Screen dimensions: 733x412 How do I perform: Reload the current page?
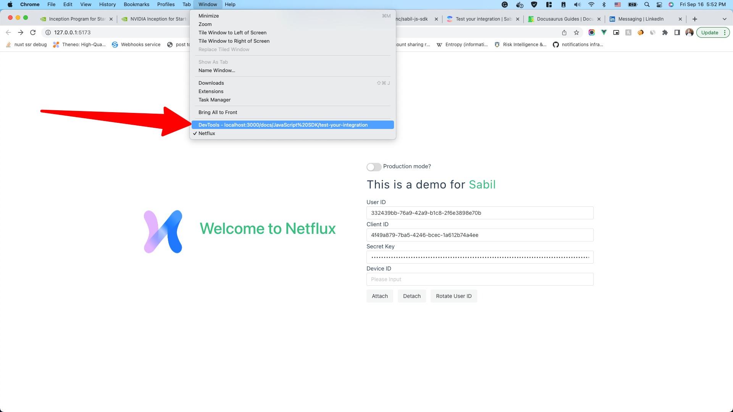coord(33,32)
